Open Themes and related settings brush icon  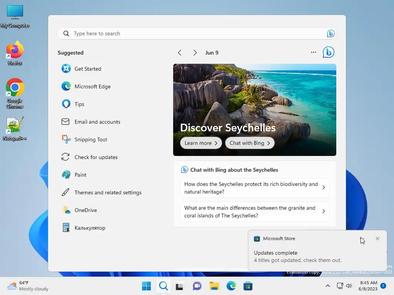[x=65, y=192]
